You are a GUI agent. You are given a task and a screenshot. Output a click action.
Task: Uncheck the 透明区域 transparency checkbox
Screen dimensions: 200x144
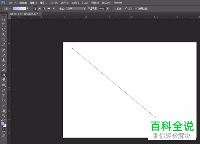click(136, 9)
